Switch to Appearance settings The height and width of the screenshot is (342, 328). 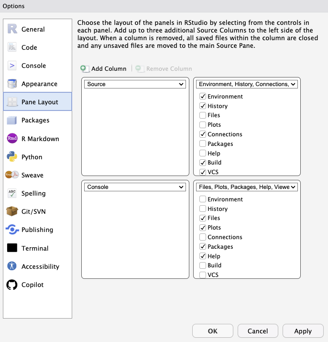(x=37, y=84)
